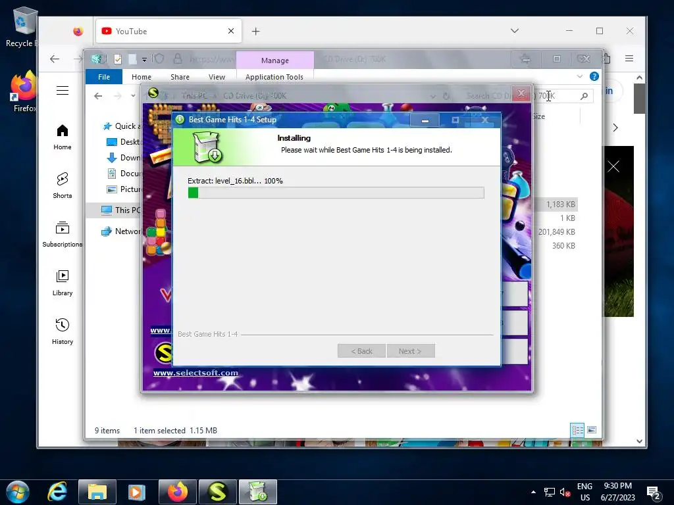The image size is (674, 505).
Task: Open Quick Access toolbar customize dropdown
Action: 144,60
